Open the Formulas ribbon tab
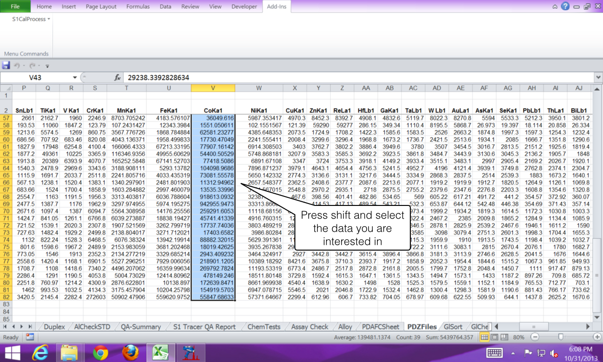This screenshot has width=603, height=362. click(138, 7)
